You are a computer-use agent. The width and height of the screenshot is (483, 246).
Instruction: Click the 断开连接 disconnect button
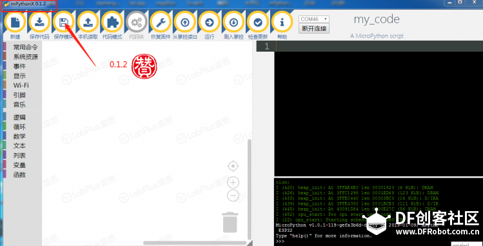point(314,28)
